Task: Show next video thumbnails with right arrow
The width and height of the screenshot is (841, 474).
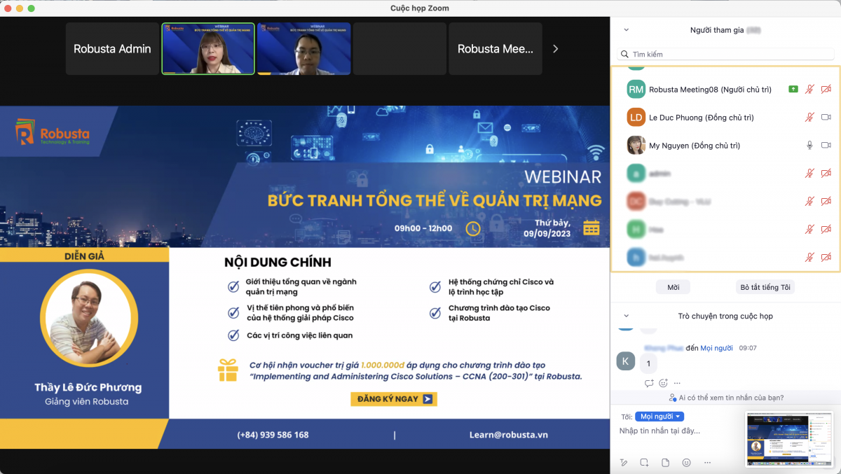Action: [556, 49]
